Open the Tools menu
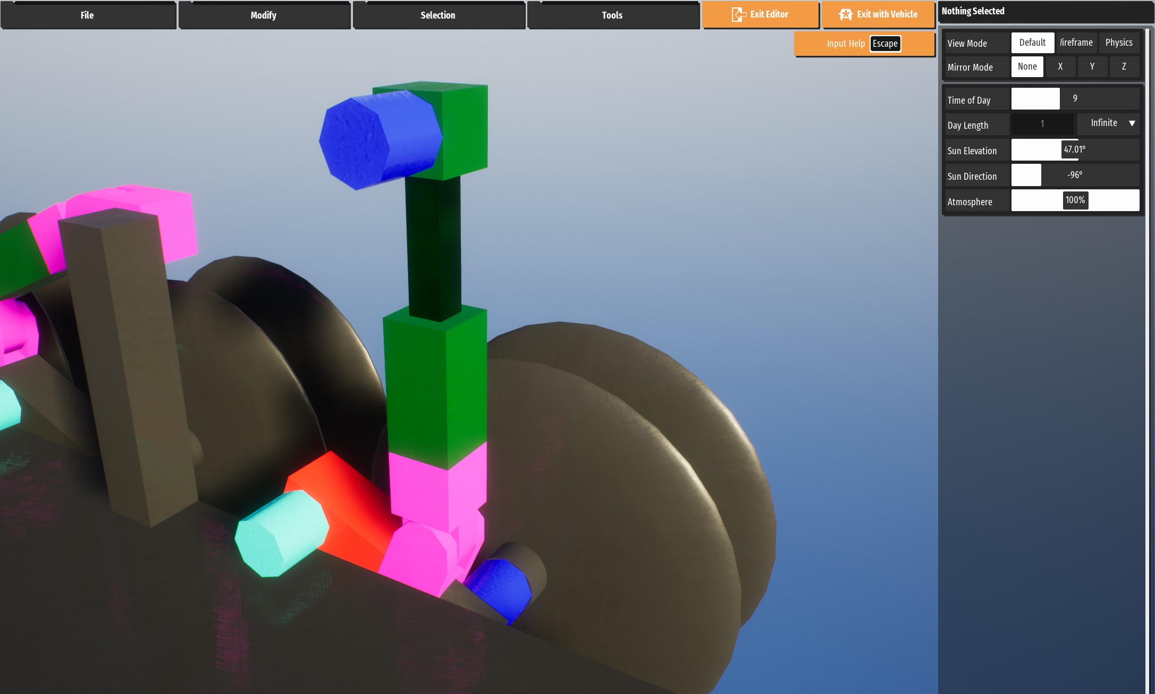The height and width of the screenshot is (694, 1155). (x=612, y=15)
